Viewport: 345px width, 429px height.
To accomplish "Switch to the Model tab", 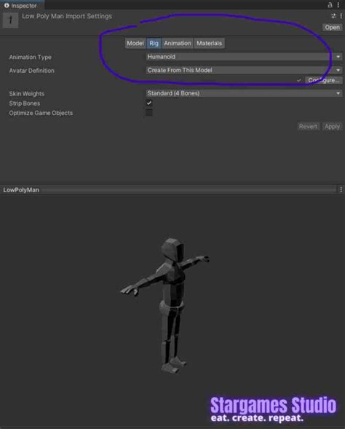I will pos(135,43).
